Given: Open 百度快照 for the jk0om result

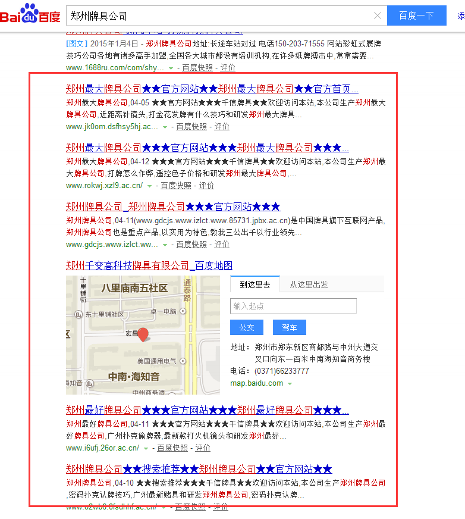Looking at the screenshot, I should point(191,126).
